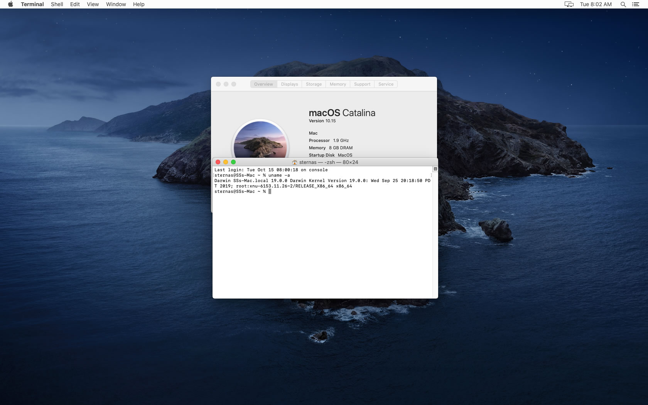Click the uname -a command line
The image size is (648, 405).
pos(252,175)
